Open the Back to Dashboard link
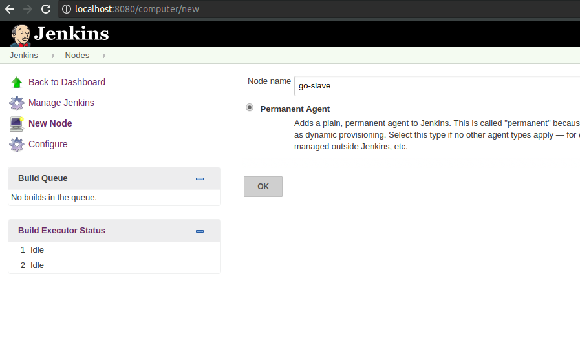 point(67,82)
